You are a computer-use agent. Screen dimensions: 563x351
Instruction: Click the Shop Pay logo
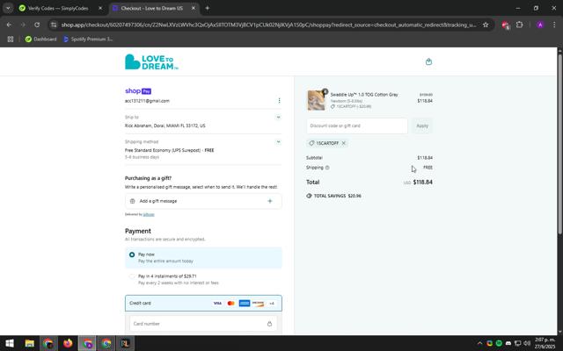[138, 91]
